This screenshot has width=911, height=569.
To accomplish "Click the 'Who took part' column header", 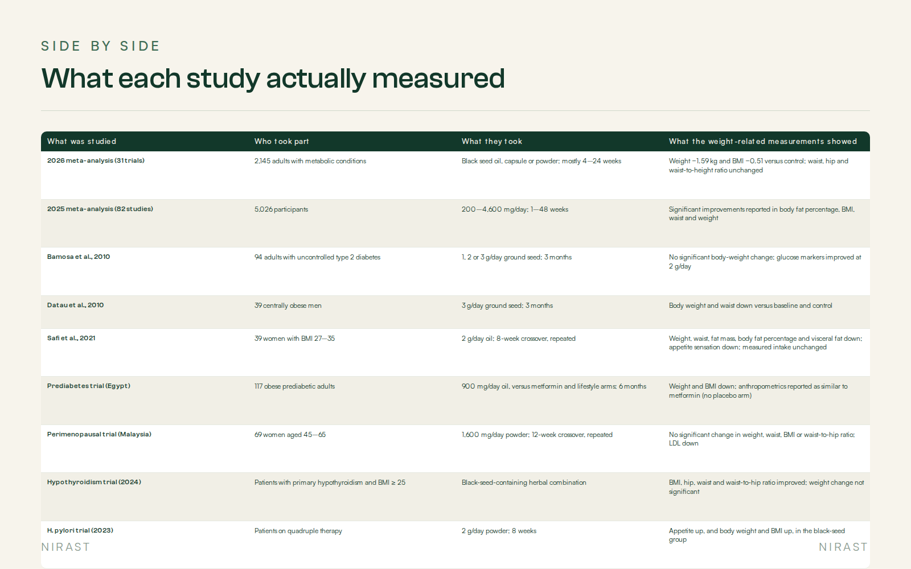I will click(281, 142).
